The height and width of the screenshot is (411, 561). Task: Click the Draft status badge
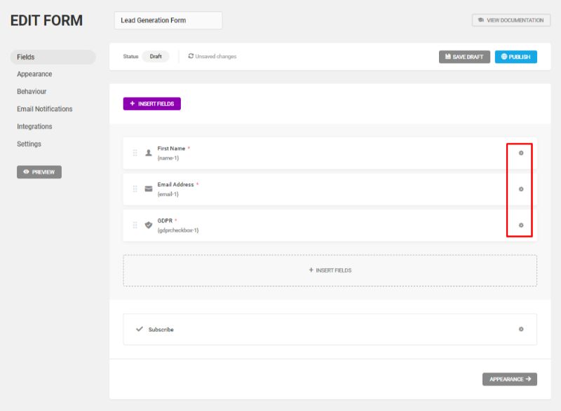[156, 57]
